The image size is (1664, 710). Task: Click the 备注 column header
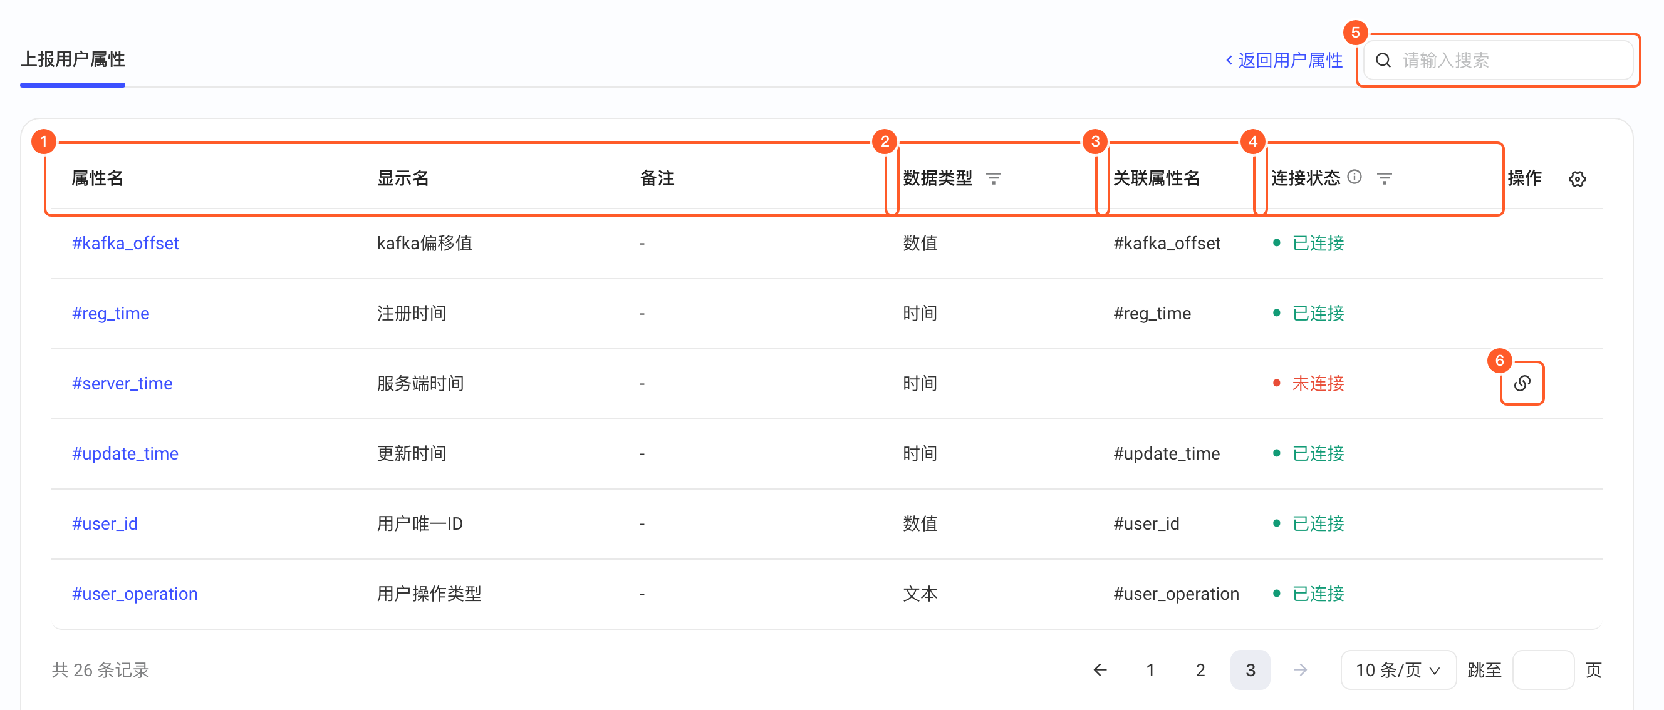(x=657, y=178)
